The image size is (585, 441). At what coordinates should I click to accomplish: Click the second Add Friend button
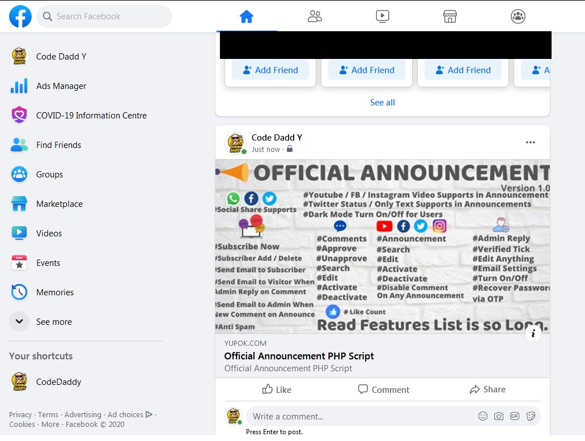coord(366,70)
